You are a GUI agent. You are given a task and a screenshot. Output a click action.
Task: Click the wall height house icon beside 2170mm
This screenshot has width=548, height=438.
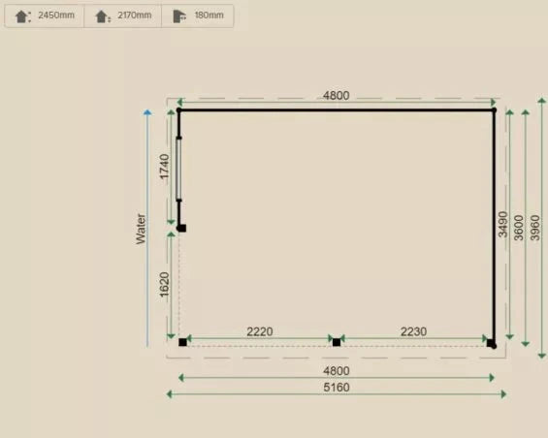click(x=103, y=16)
